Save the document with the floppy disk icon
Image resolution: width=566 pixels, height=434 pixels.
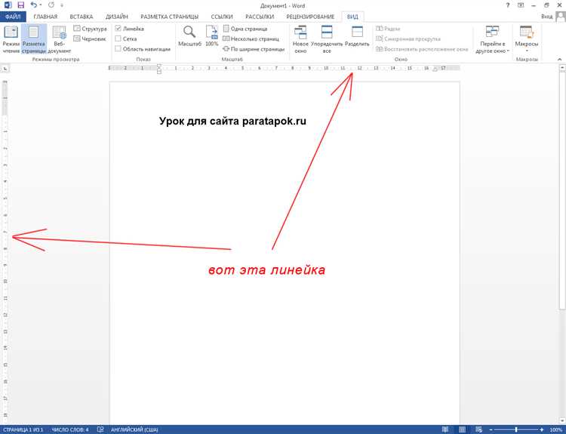[21, 5]
